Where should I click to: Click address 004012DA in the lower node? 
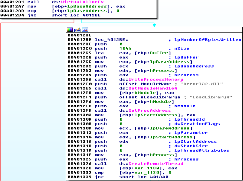(80, 79)
